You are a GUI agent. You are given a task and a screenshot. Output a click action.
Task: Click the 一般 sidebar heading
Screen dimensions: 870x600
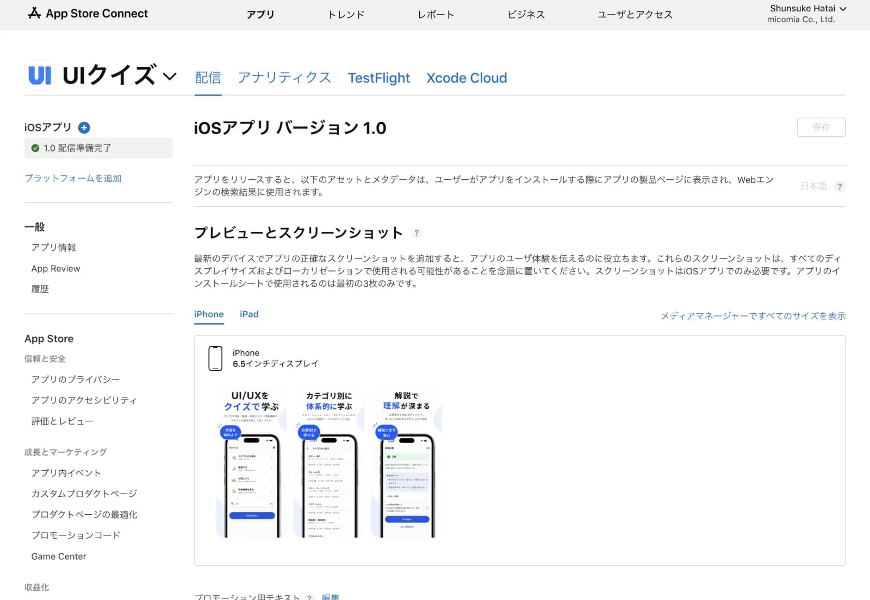pos(35,227)
